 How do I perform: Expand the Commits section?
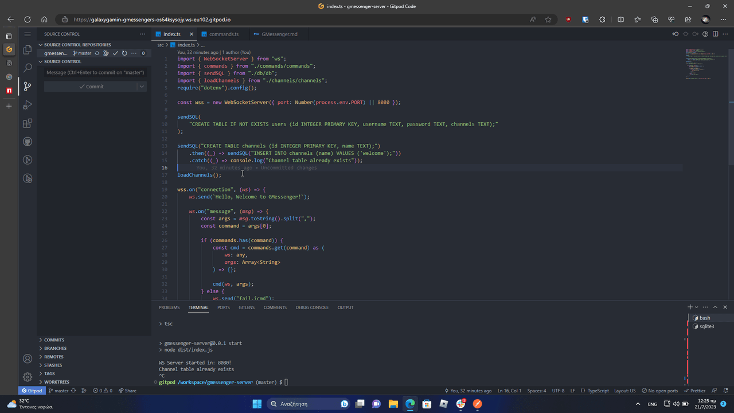(x=54, y=340)
